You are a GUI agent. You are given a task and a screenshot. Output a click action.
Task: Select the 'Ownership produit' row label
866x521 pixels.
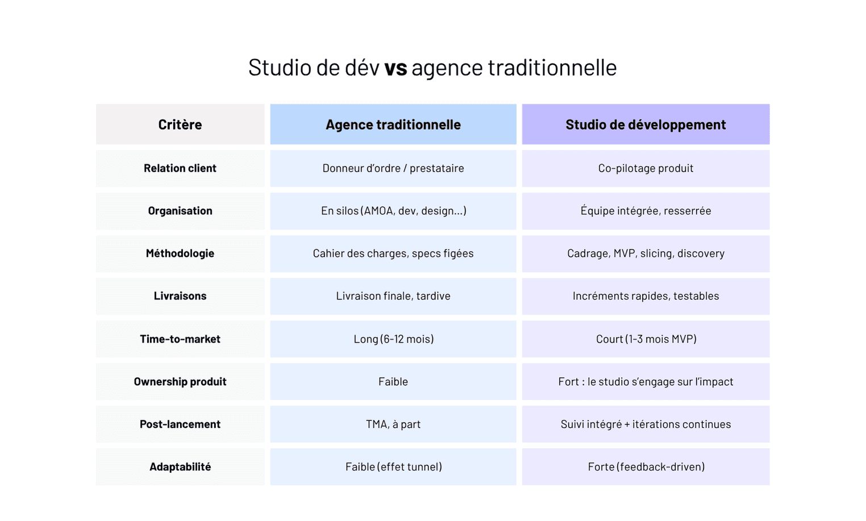point(180,381)
